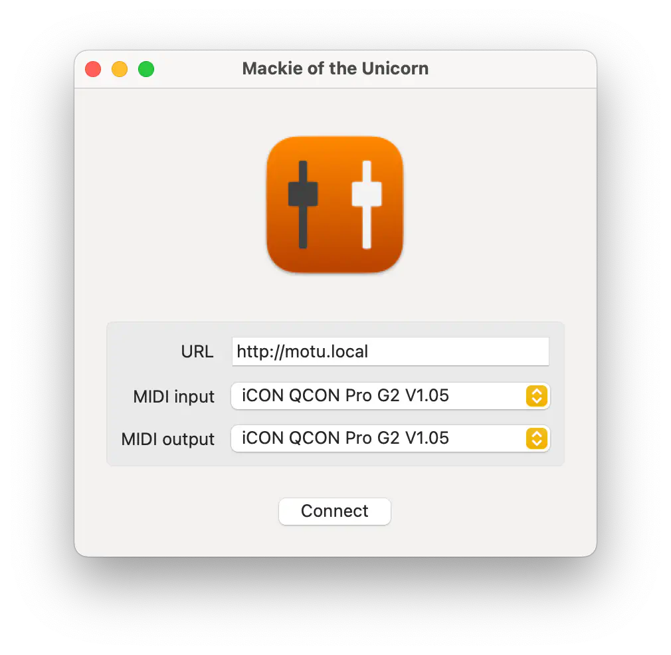671x655 pixels.
Task: Open the MIDI input device dropdown
Action: 390,396
